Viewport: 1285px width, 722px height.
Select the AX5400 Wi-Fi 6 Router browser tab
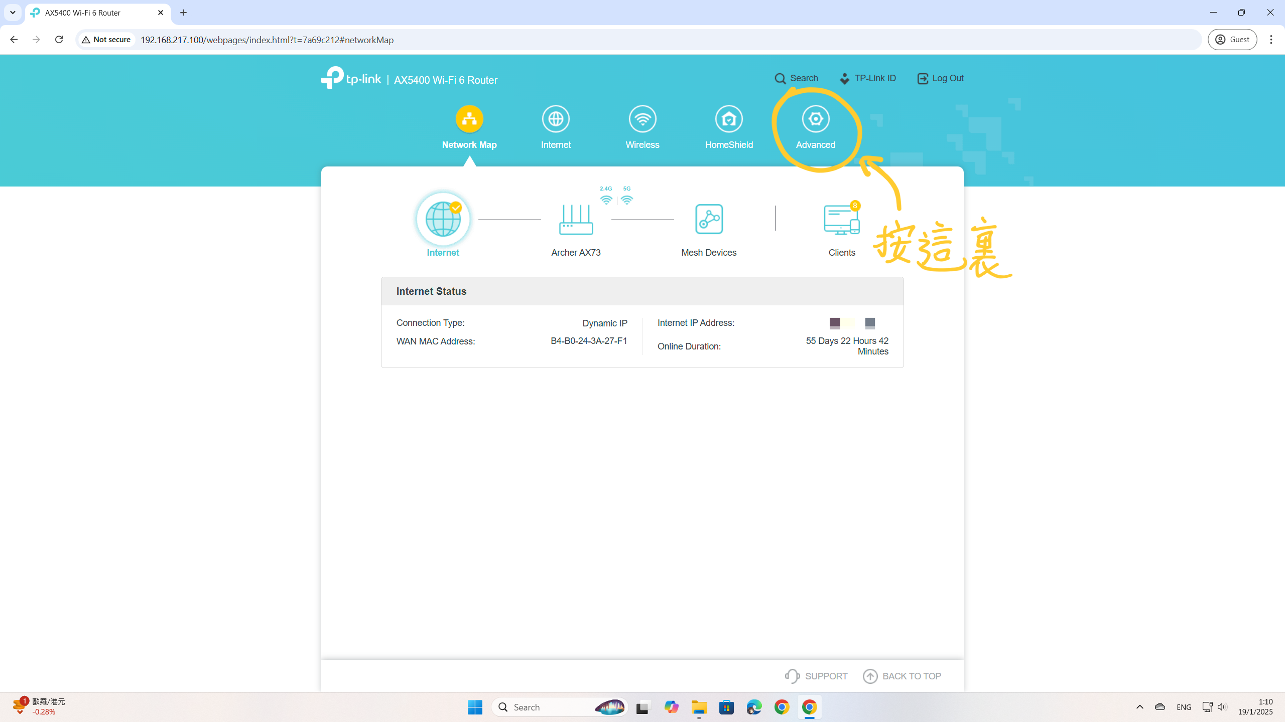click(x=98, y=13)
